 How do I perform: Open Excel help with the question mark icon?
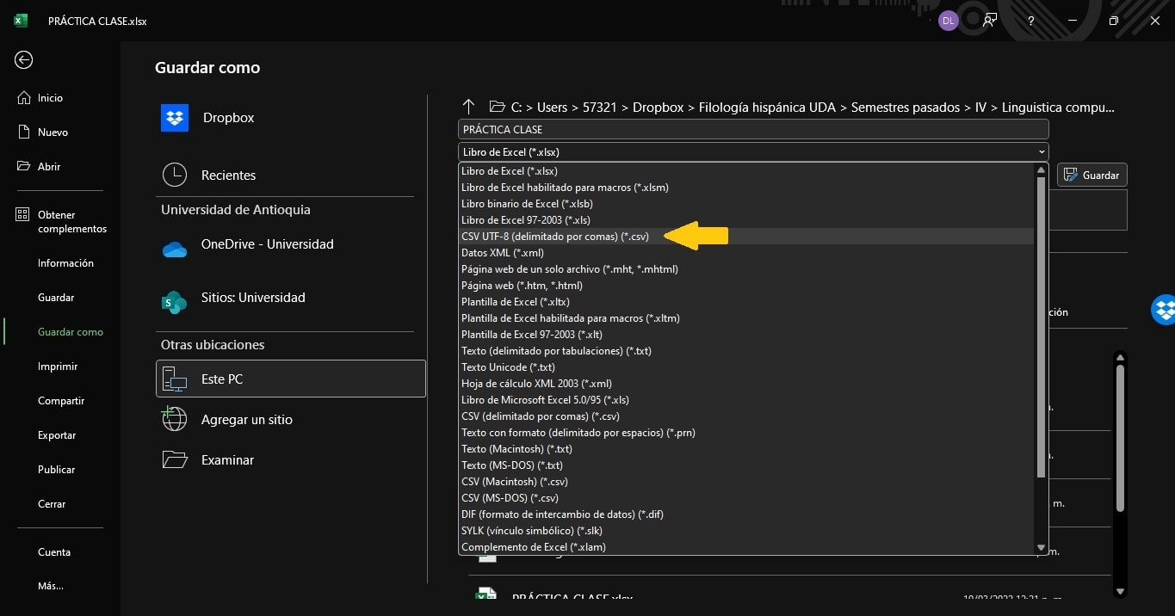pos(1030,20)
